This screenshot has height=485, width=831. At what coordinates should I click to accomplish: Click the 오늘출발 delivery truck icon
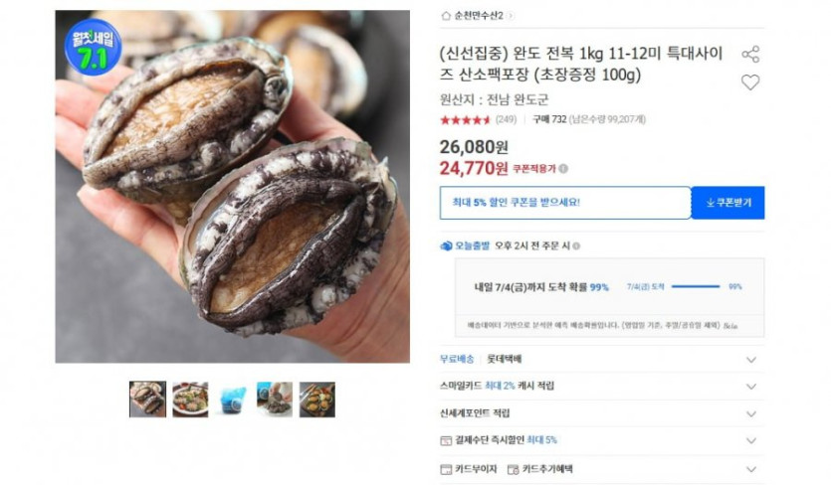tap(446, 245)
